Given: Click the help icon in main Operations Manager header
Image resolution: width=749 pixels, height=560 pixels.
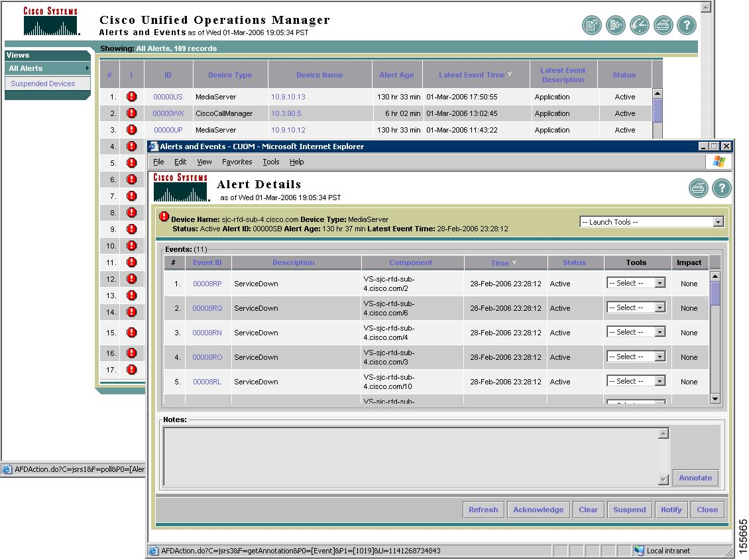Looking at the screenshot, I should [687, 25].
